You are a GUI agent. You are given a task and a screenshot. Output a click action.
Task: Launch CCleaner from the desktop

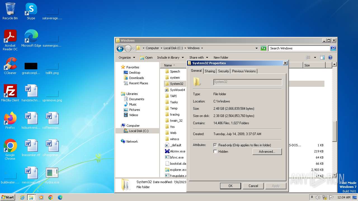10,66
